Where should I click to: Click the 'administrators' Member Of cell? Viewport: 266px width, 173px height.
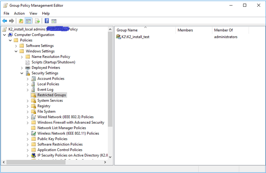pos(226,37)
